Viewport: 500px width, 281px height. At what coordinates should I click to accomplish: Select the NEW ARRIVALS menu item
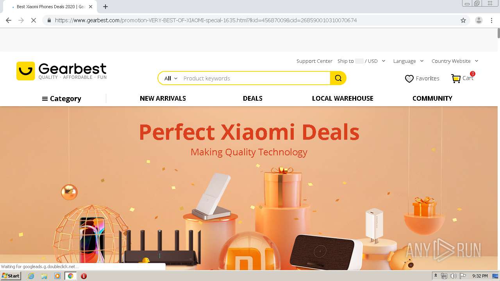pyautogui.click(x=163, y=98)
